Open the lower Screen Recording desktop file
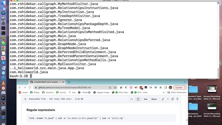 (x=212, y=110)
